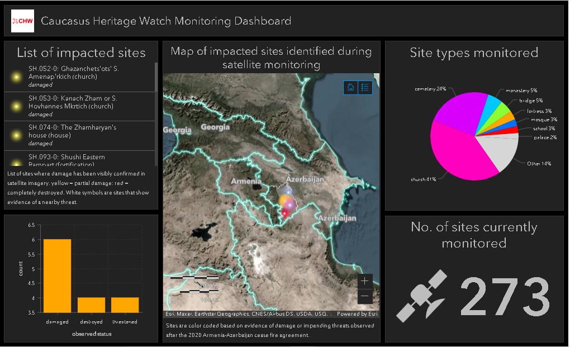
Task: Open the map legend list button
Action: point(365,87)
